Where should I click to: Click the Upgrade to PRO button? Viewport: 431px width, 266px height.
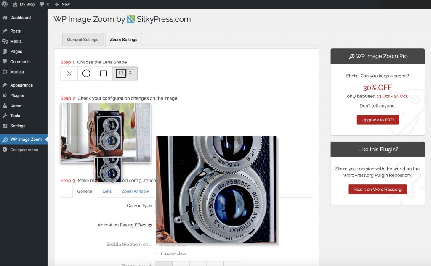[378, 120]
